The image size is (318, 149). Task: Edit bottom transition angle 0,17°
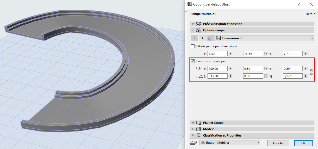click(292, 76)
